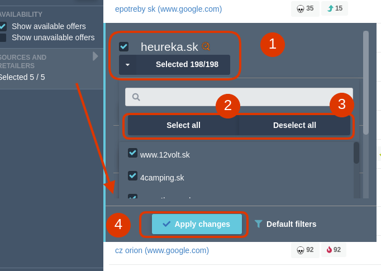Click heureka.sk orange magnifier logo icon
Image resolution: width=381 pixels, height=271 pixels.
click(206, 46)
